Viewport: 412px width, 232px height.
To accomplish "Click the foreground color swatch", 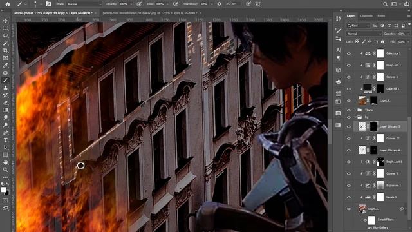I will [4, 189].
